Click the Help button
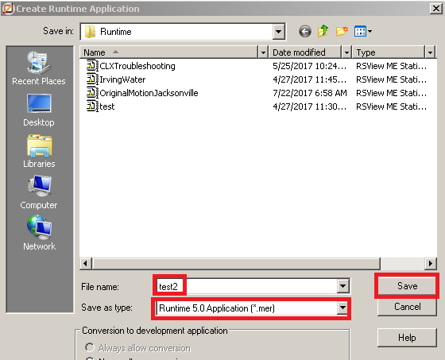445x360 pixels. point(407,338)
